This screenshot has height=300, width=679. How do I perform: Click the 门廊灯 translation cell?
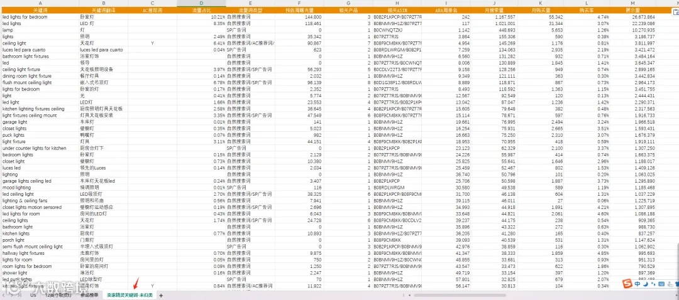[x=104, y=240]
